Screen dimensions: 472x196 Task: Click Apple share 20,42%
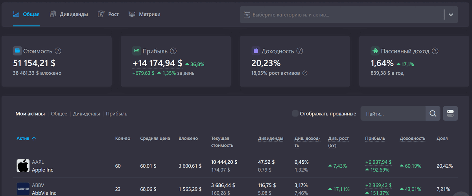[445, 166]
